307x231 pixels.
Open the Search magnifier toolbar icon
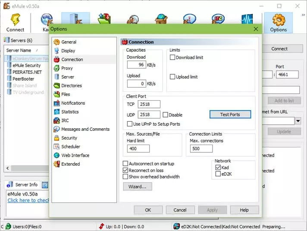tap(133, 19)
